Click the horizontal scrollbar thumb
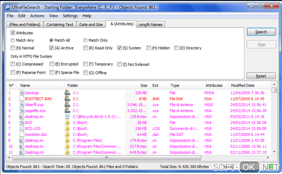Viewport: 282px width, 174px height. pos(107,158)
